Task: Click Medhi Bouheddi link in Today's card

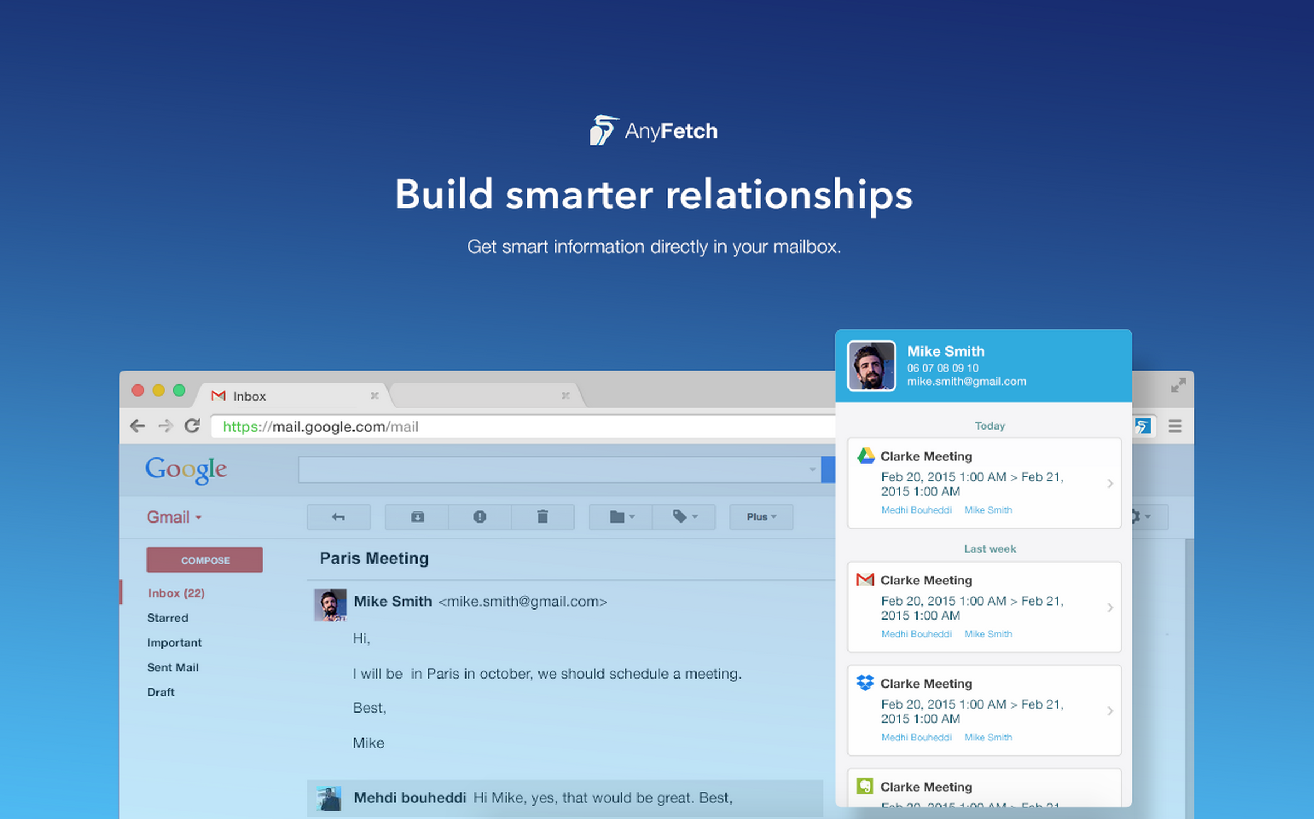Action: pyautogui.click(x=916, y=510)
